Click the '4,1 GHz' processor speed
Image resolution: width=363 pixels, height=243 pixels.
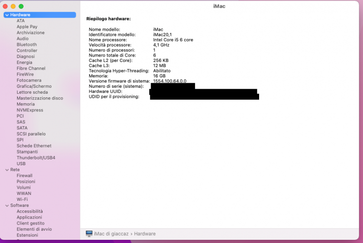[x=161, y=45]
